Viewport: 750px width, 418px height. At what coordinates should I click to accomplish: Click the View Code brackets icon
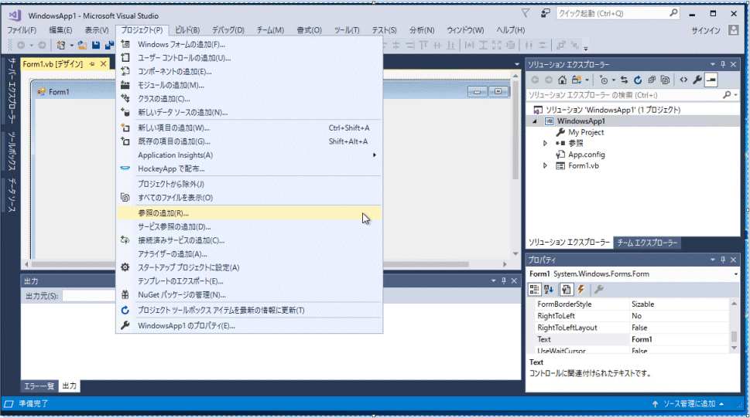click(x=683, y=80)
